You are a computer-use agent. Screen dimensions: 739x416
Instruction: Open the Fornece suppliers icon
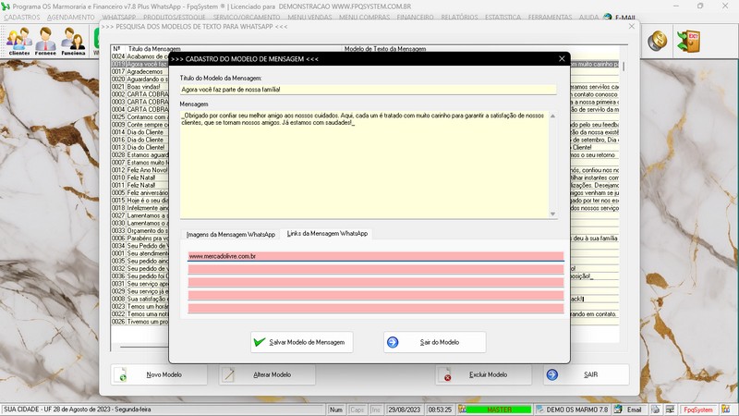tap(45, 41)
